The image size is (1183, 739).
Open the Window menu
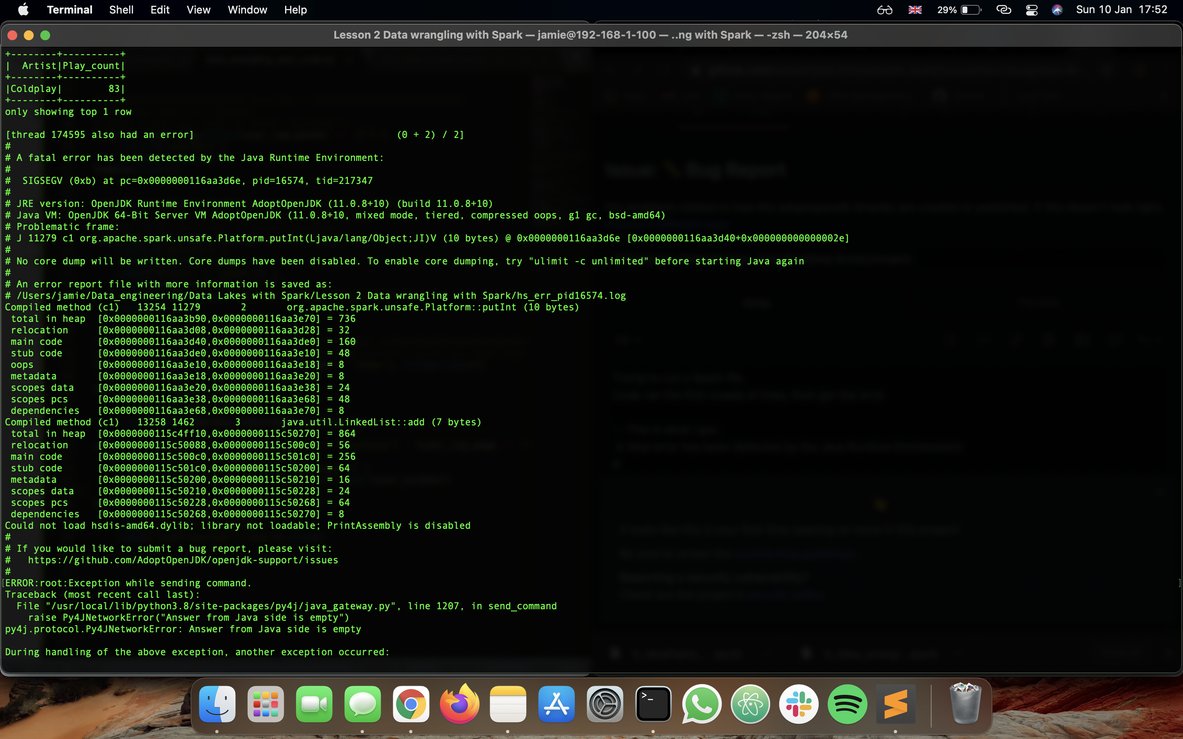click(x=247, y=10)
